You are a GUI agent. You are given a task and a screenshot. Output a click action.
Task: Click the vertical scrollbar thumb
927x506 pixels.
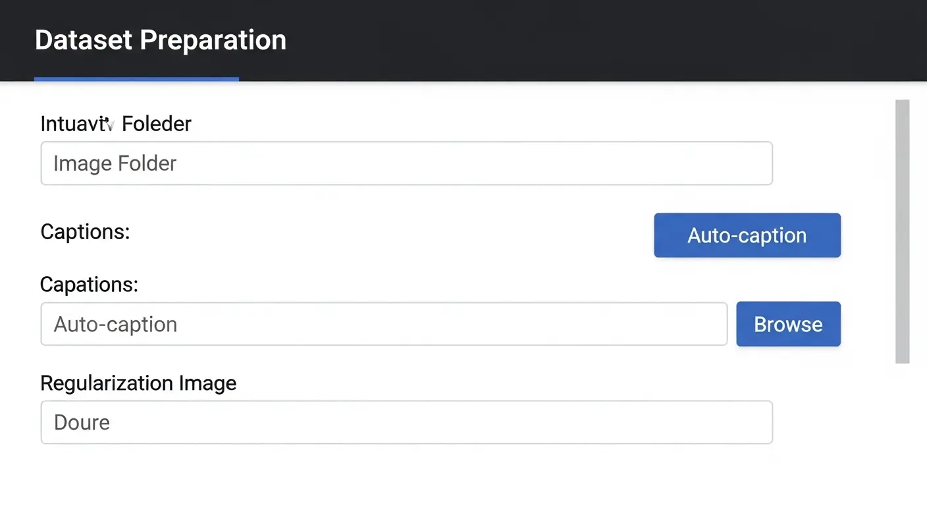coord(902,231)
